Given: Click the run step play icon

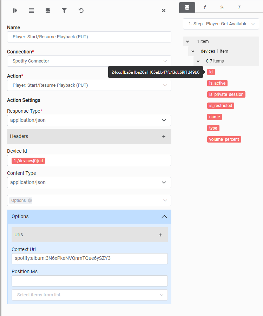Looking at the screenshot, I should tap(15, 11).
